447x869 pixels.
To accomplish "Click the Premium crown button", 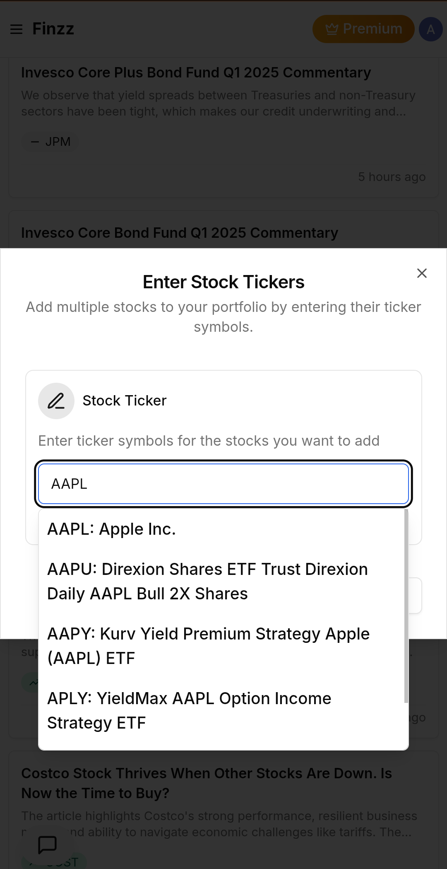I will (363, 29).
